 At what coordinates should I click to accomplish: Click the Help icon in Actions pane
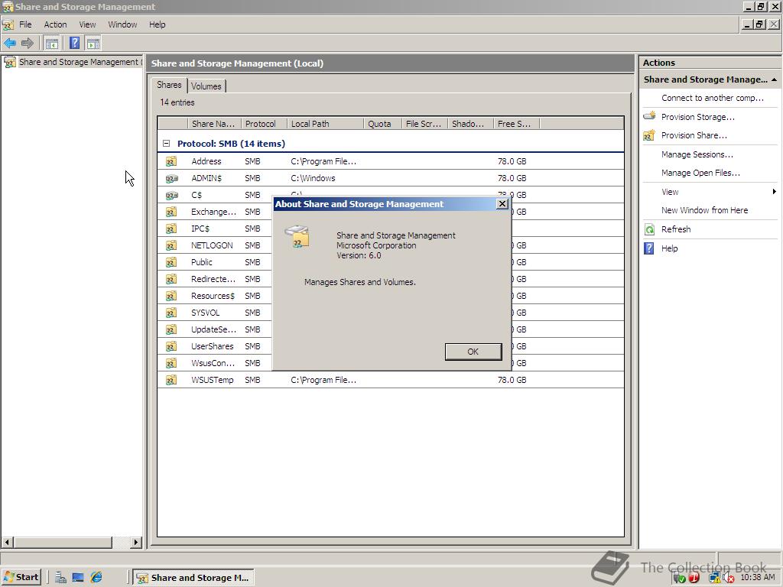(x=648, y=248)
